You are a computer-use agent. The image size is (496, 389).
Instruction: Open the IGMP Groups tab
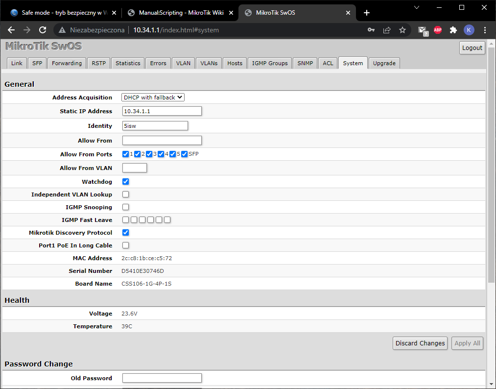(x=270, y=63)
